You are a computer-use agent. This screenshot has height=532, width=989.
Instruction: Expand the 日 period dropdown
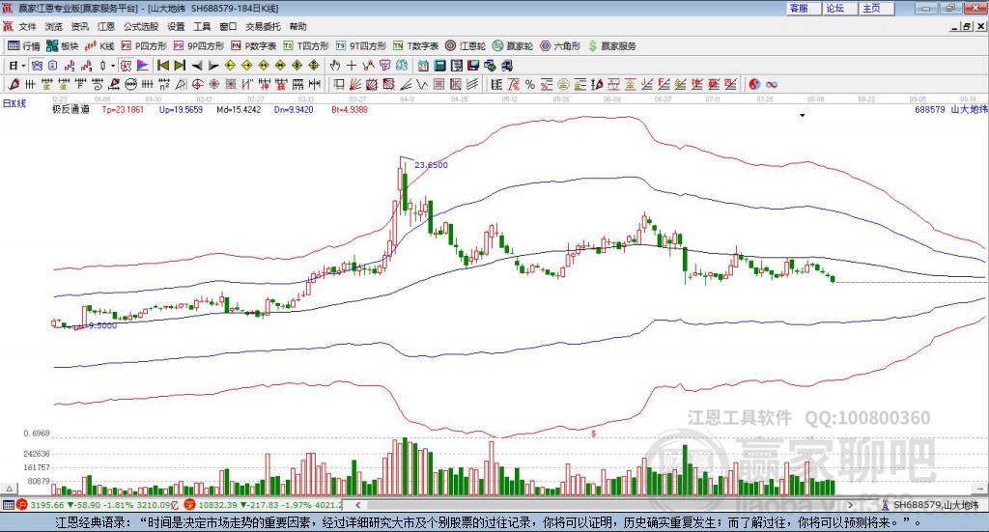coord(23,66)
